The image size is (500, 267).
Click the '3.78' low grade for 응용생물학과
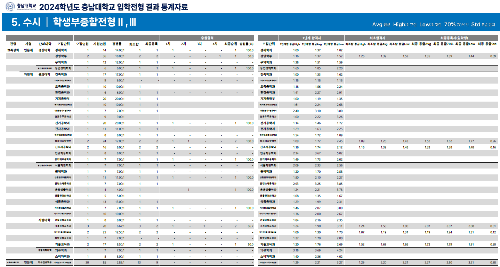(340, 190)
